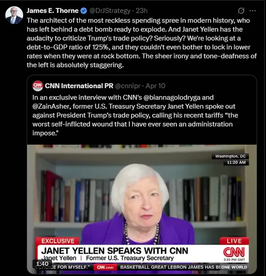Screen dimensions: 266x276
Task: Open the three-dot more options menu
Action: pos(252,11)
